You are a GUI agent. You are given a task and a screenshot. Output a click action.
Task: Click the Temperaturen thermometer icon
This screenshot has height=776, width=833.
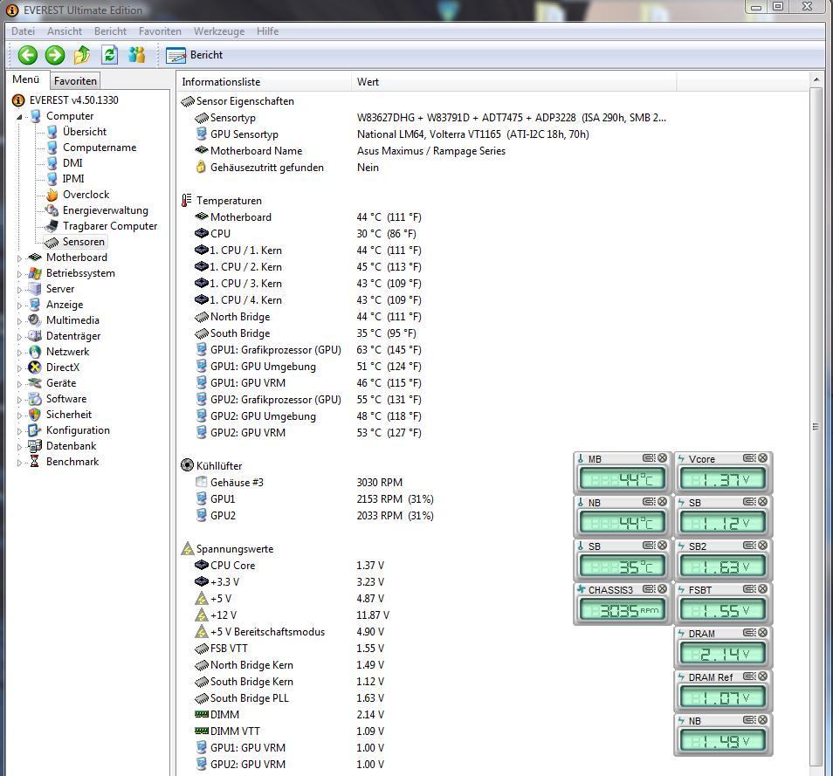click(x=187, y=200)
